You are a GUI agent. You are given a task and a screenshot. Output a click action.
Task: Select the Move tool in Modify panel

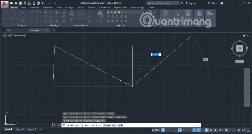tap(45, 12)
